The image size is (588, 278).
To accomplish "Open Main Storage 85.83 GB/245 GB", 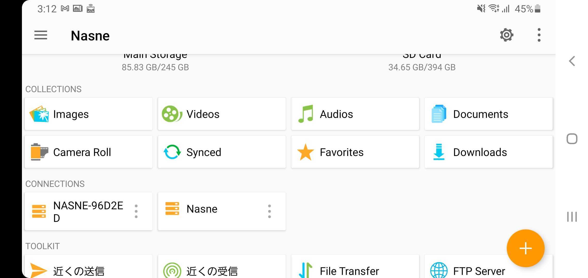I will (x=155, y=63).
